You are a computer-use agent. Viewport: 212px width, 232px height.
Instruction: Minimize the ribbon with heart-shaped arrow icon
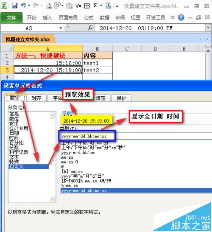[173, 18]
